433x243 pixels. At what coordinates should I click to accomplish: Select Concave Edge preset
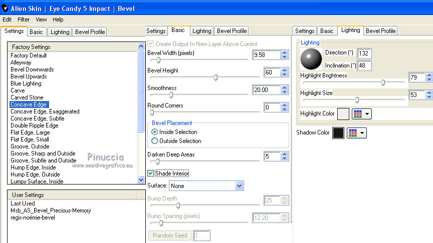pyautogui.click(x=29, y=104)
